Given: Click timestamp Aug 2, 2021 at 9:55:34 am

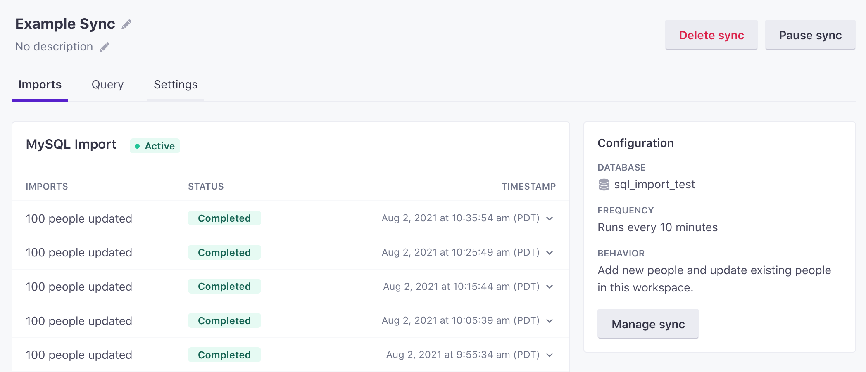Looking at the screenshot, I should pos(463,355).
